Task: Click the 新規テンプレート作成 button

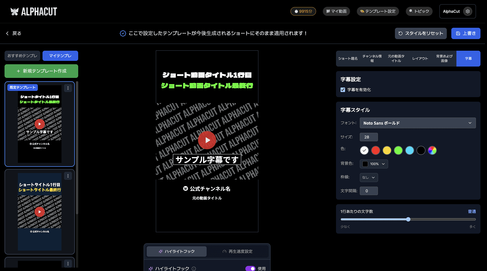Action: 41,71
